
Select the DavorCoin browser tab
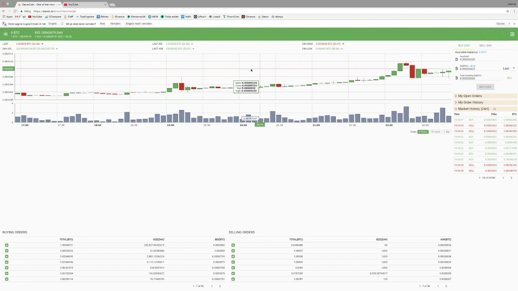click(38, 4)
